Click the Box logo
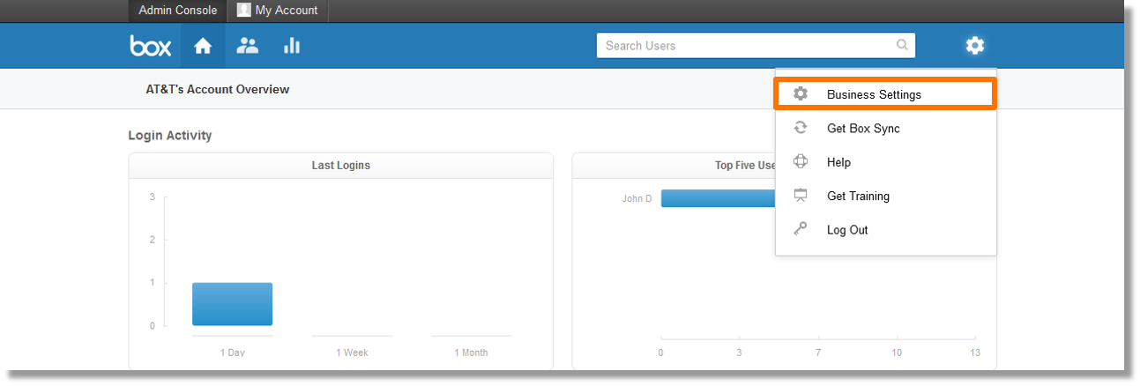 pyautogui.click(x=151, y=46)
